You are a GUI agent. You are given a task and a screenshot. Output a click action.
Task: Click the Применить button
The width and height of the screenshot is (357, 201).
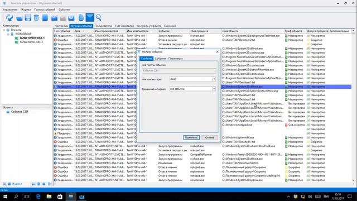(x=191, y=138)
